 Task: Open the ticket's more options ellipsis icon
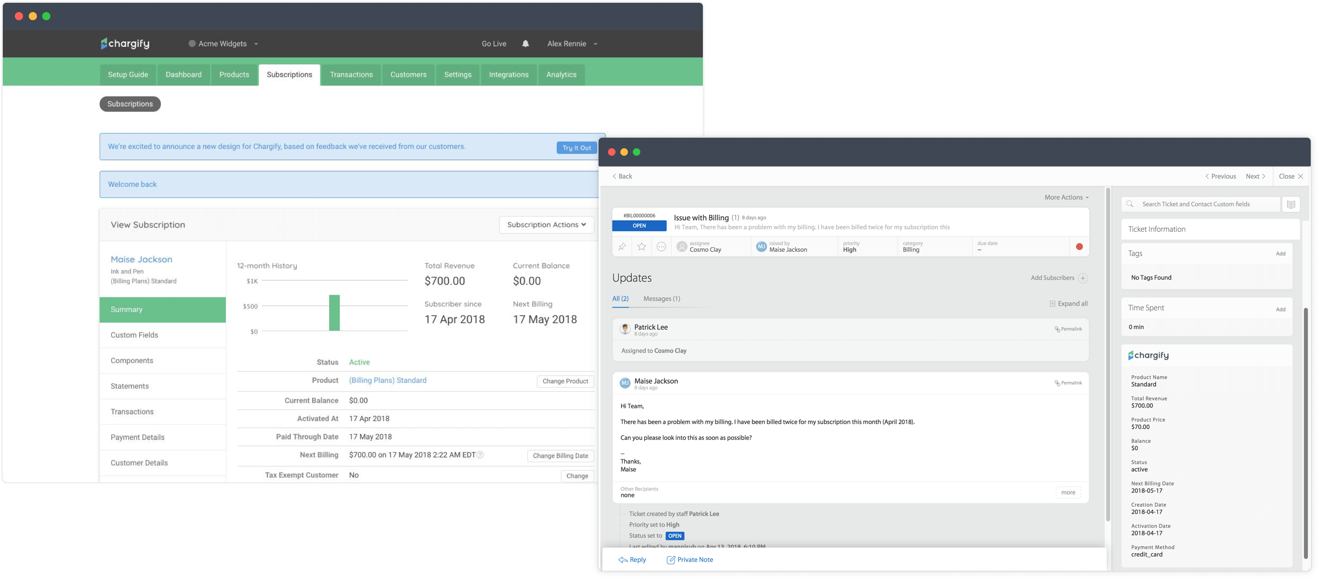click(662, 247)
